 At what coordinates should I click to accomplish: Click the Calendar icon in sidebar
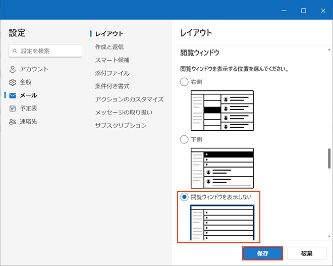[13, 109]
